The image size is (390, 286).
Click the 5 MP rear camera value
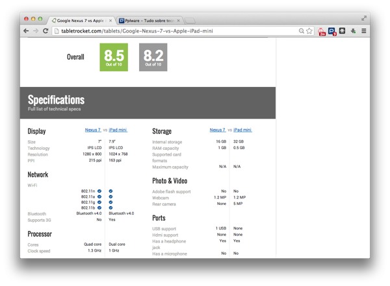(238, 204)
